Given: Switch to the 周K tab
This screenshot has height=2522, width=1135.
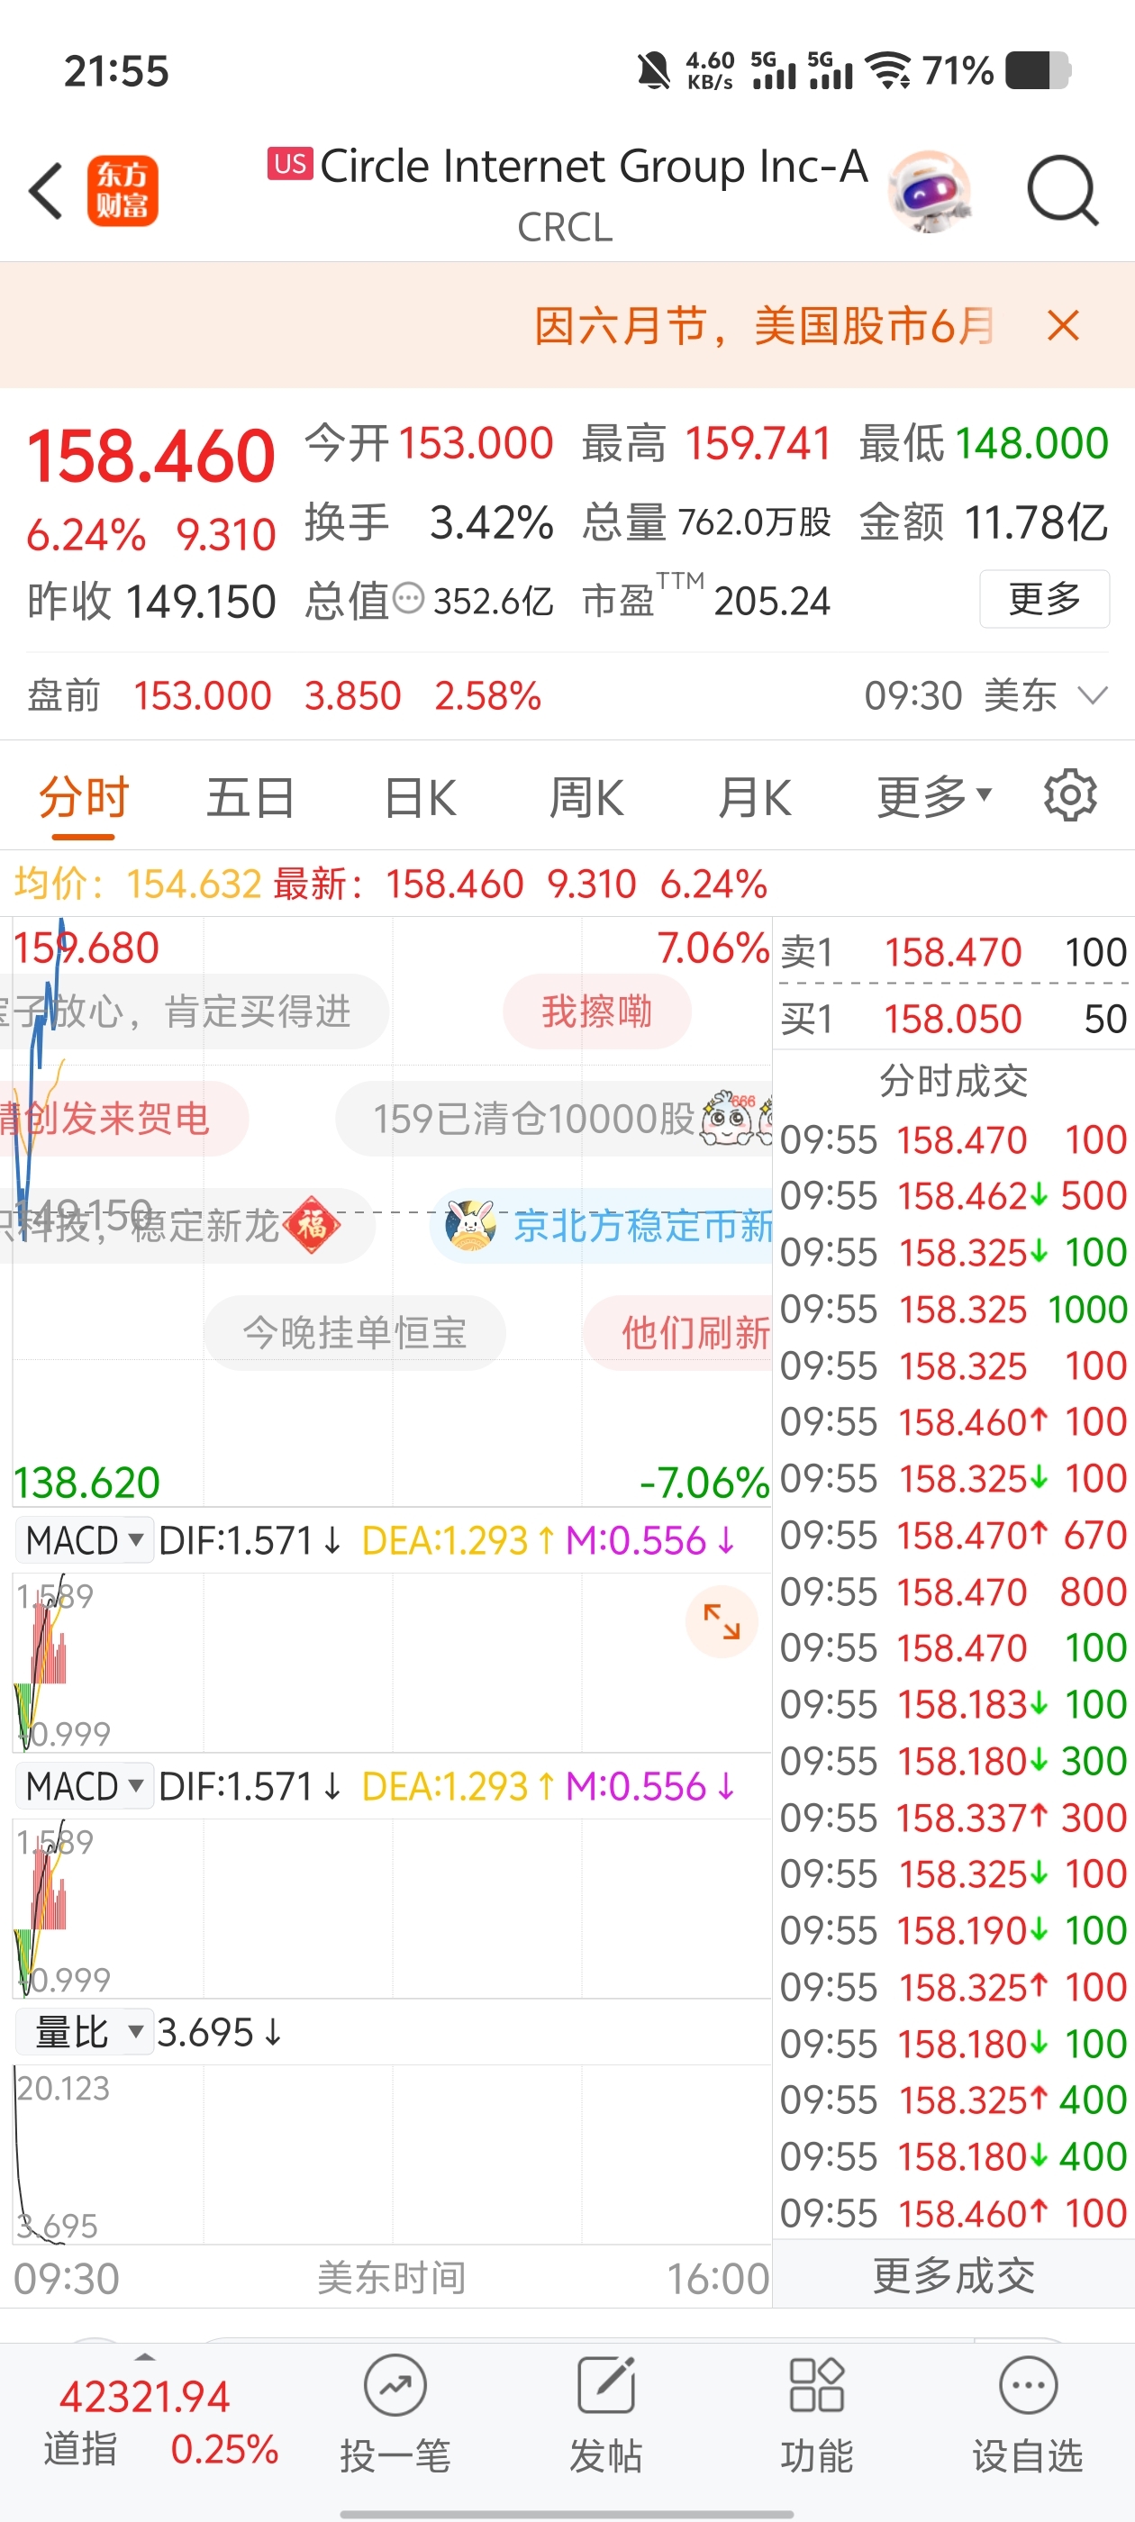Looking at the screenshot, I should pos(586,797).
